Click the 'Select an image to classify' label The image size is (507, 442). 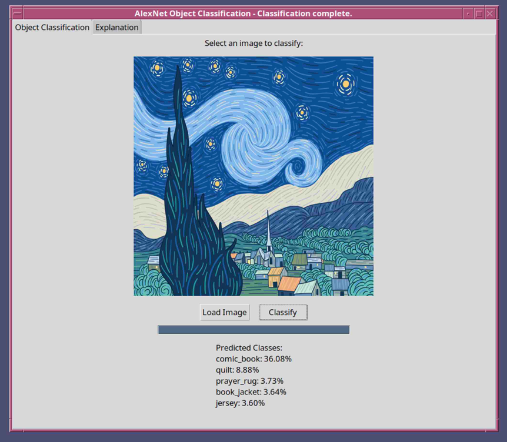point(253,43)
